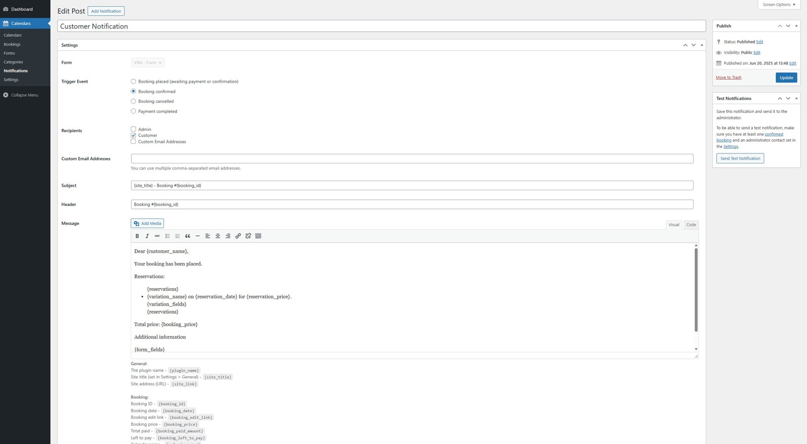Click the Published date calendar icon

(719, 63)
